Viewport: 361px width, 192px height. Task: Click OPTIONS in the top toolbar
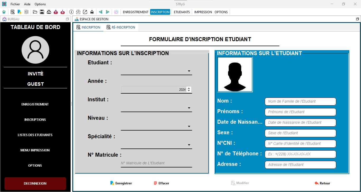click(x=221, y=12)
